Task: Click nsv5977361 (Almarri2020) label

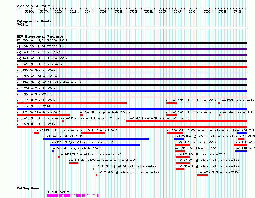Action: click(38, 76)
